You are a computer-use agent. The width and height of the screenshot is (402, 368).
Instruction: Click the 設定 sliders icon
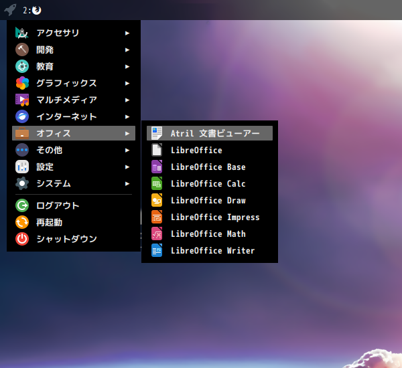click(22, 167)
